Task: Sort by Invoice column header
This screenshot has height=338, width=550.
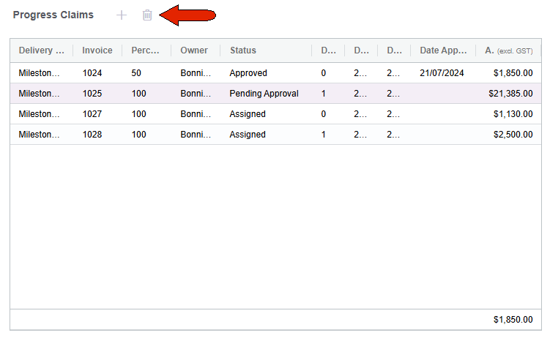Action: [97, 50]
